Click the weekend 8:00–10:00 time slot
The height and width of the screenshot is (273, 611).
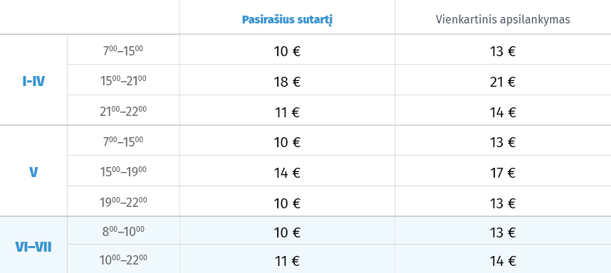click(x=123, y=231)
